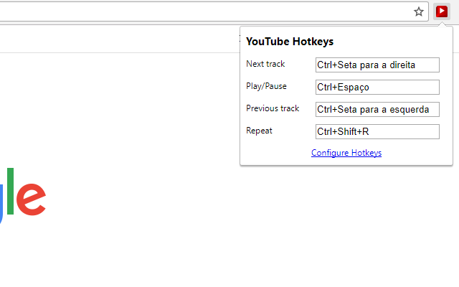Edit the Repeat hotkey field

click(x=377, y=131)
